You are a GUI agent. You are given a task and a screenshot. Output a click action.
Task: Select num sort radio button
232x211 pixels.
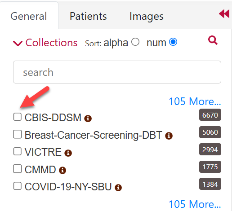pyautogui.click(x=173, y=42)
